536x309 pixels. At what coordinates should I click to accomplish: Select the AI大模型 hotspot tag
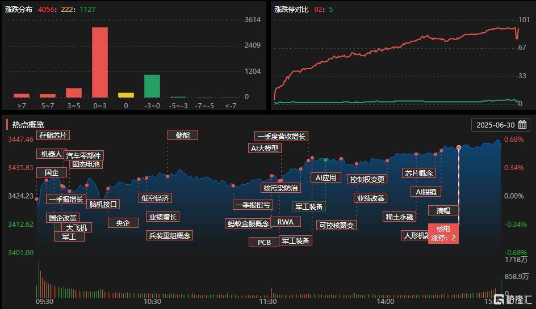pyautogui.click(x=265, y=148)
